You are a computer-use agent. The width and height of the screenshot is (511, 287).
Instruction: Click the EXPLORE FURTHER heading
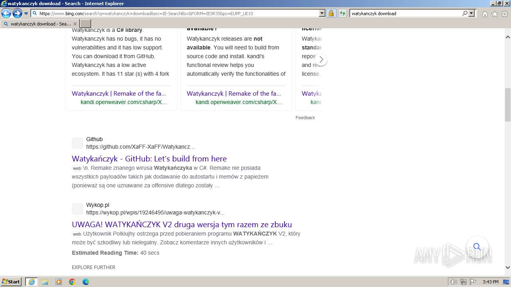coord(93,267)
